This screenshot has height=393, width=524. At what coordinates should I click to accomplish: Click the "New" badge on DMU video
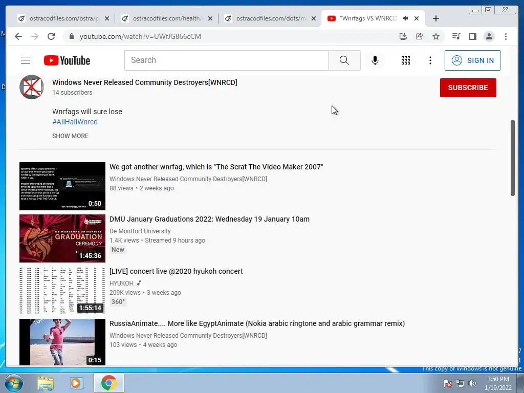(x=118, y=250)
